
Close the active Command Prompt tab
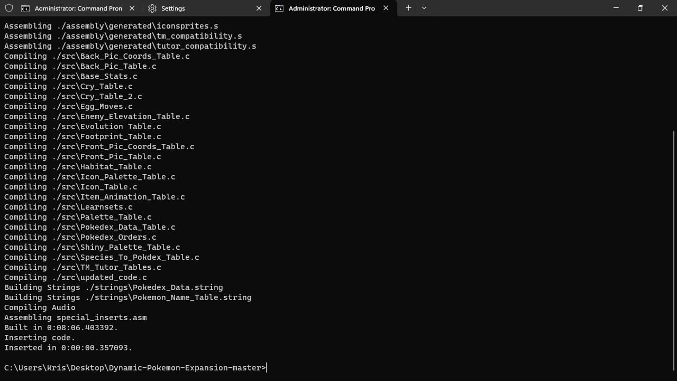point(386,8)
